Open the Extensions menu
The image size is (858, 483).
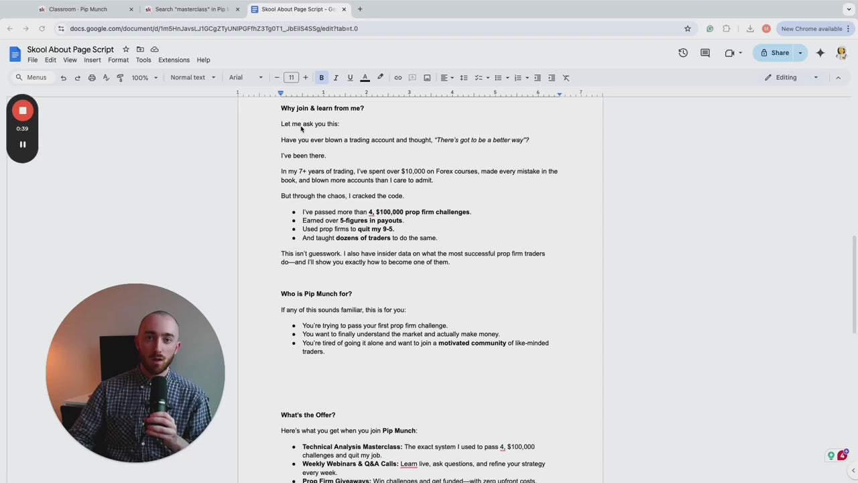(x=174, y=60)
